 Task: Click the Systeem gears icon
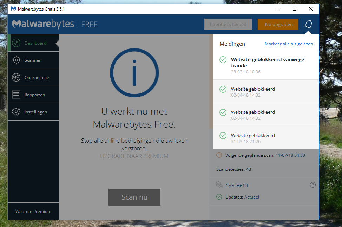[219, 184]
